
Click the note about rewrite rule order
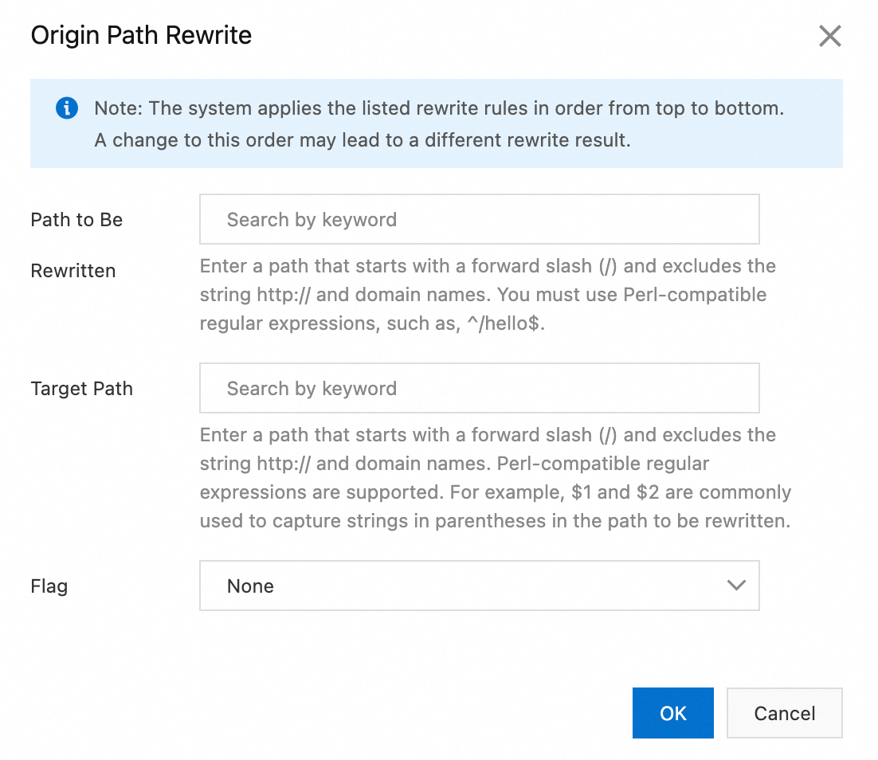439,109
